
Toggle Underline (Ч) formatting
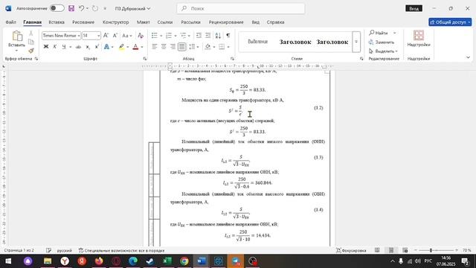[64, 47]
